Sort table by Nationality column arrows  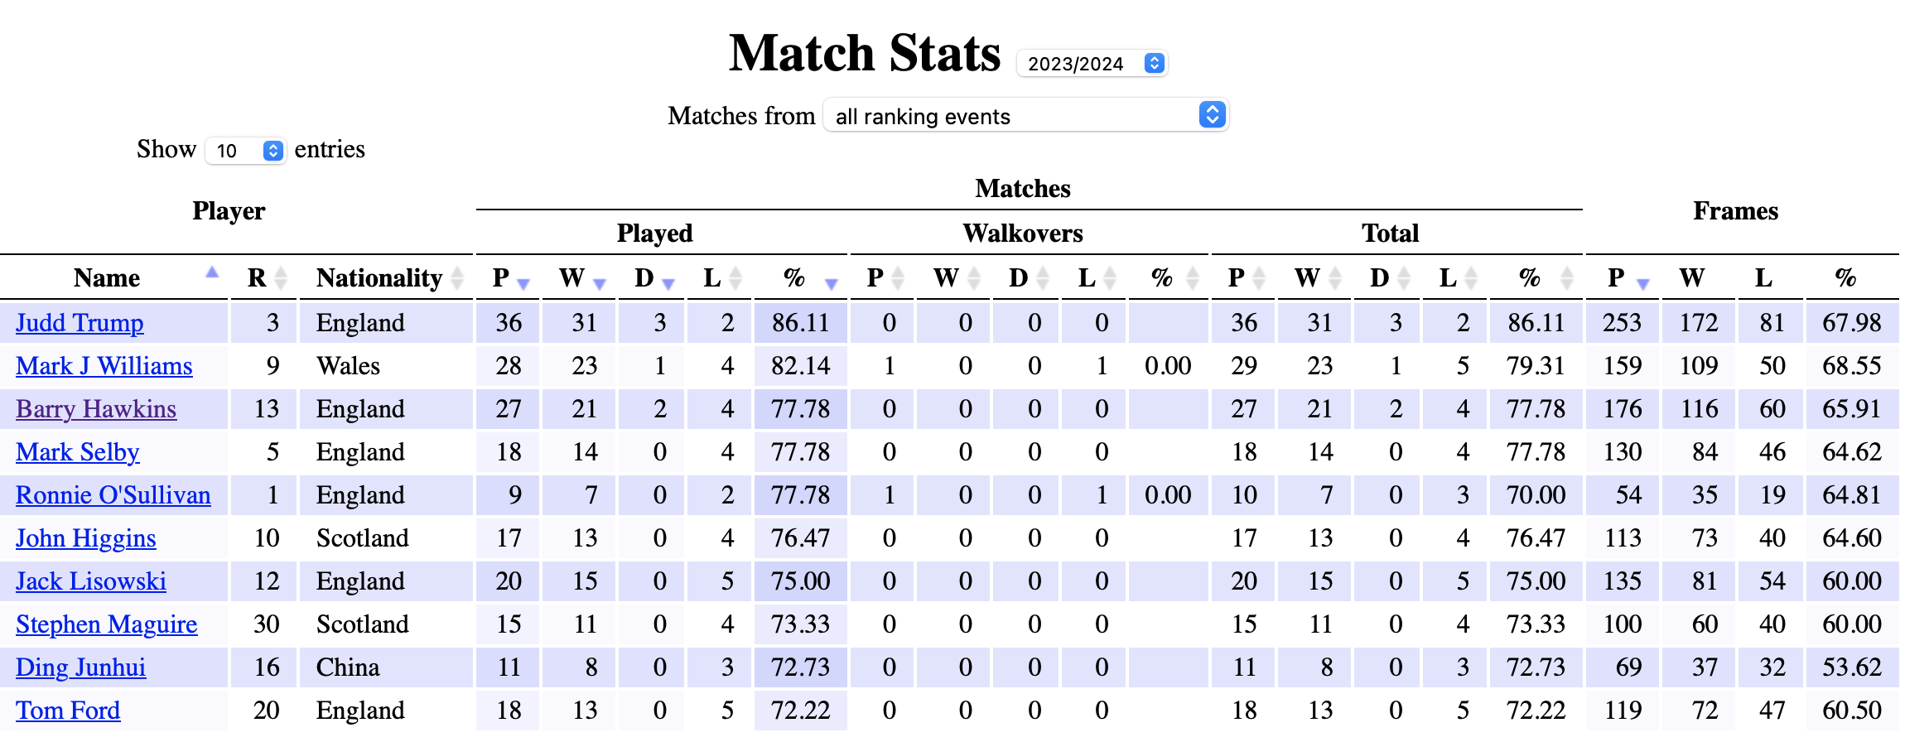pyautogui.click(x=457, y=278)
